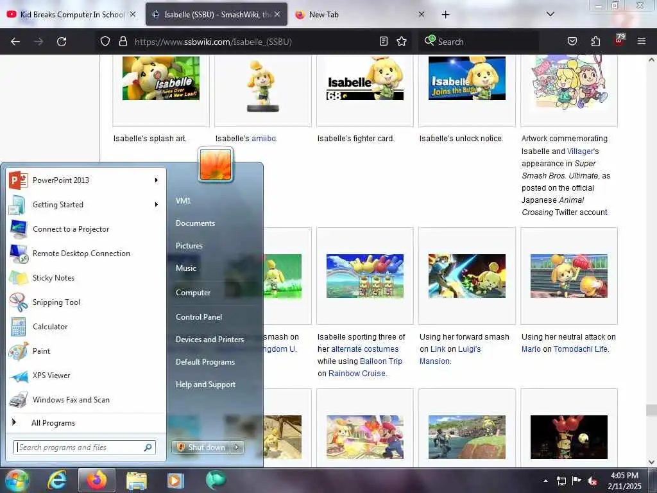Screen dimensions: 657x493
Task: Follow the Balloon Trip link
Action: point(380,361)
